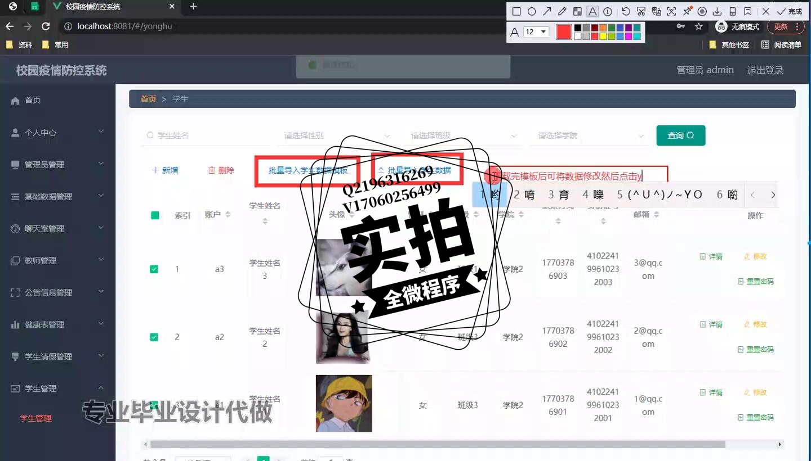Pick the magenta color swatch
This screenshot has height=461, width=811.
point(629,36)
